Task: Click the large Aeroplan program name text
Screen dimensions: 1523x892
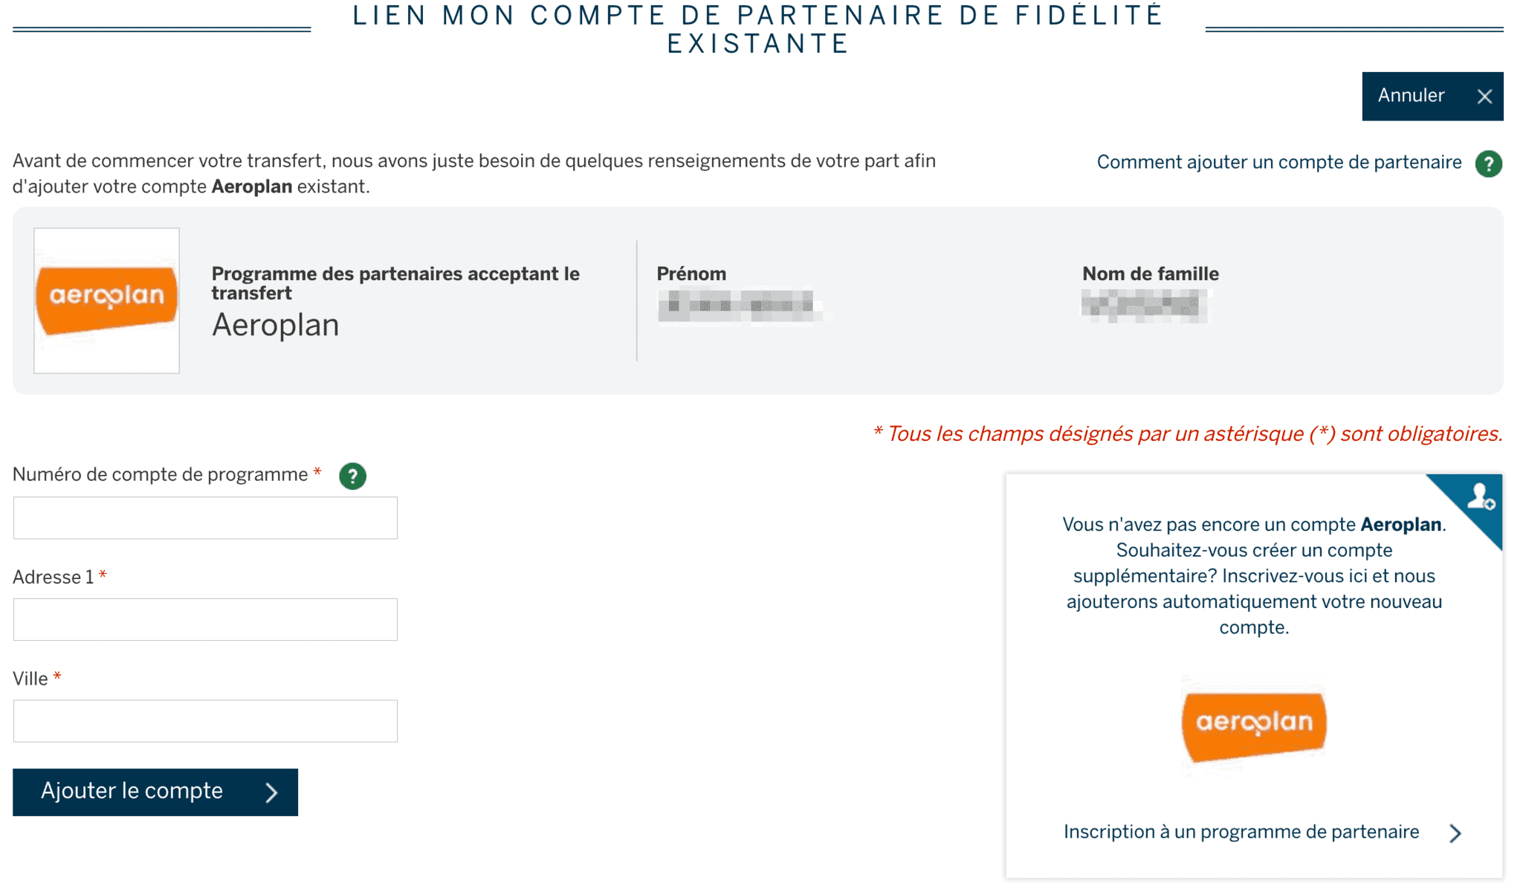Action: (x=276, y=326)
